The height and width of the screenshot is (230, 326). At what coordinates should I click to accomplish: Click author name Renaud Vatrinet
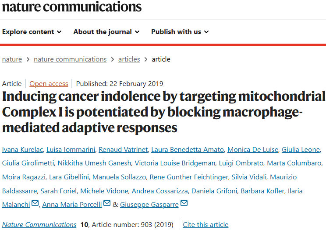[x=123, y=150]
